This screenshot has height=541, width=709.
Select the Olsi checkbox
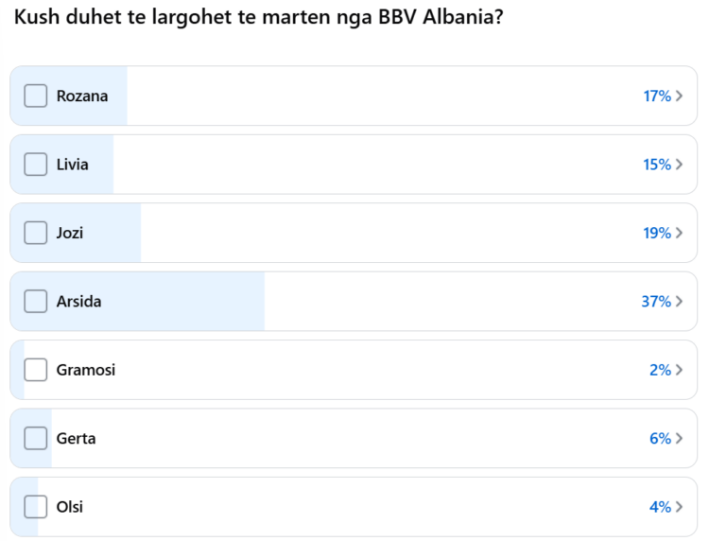pyautogui.click(x=36, y=507)
